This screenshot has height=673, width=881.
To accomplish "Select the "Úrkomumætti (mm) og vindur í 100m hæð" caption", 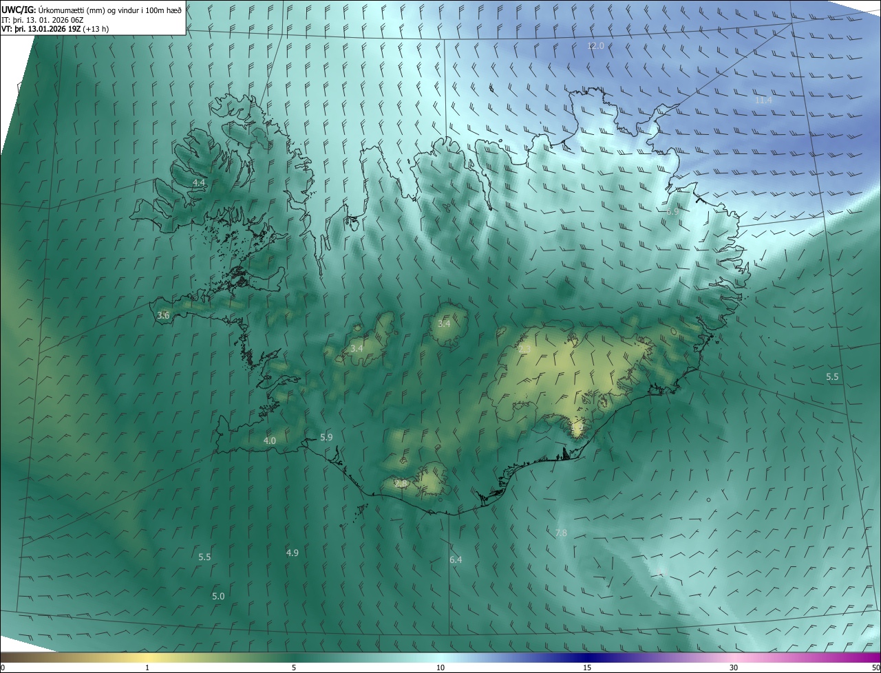I will pos(110,10).
